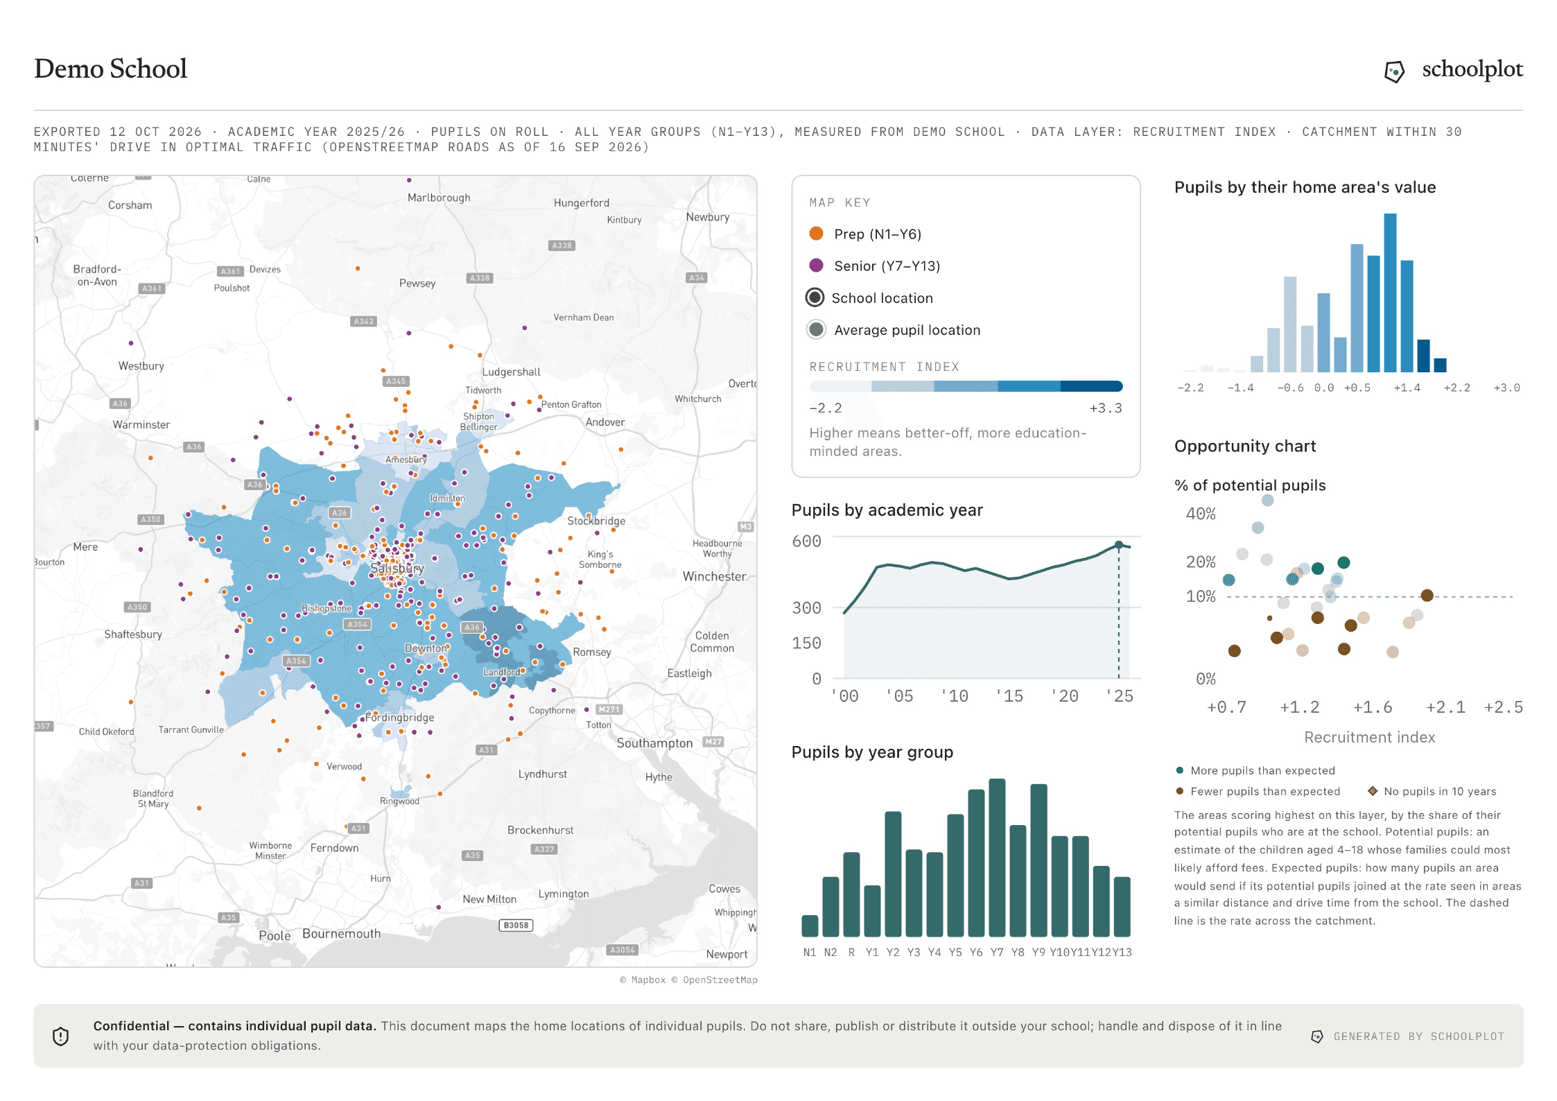This screenshot has width=1557, height=1101.
Task: Click the OpenStreetMap attribution text
Action: [x=714, y=980]
